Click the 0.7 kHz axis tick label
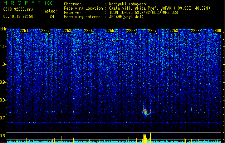This screenshot has height=143, width=225. pyautogui.click(x=3, y=118)
